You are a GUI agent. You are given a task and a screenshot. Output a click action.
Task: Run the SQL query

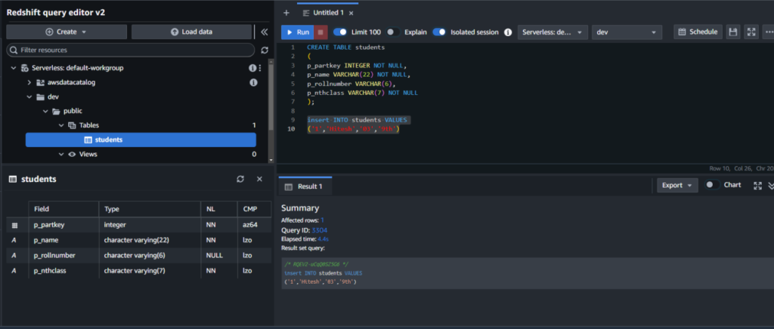point(296,32)
